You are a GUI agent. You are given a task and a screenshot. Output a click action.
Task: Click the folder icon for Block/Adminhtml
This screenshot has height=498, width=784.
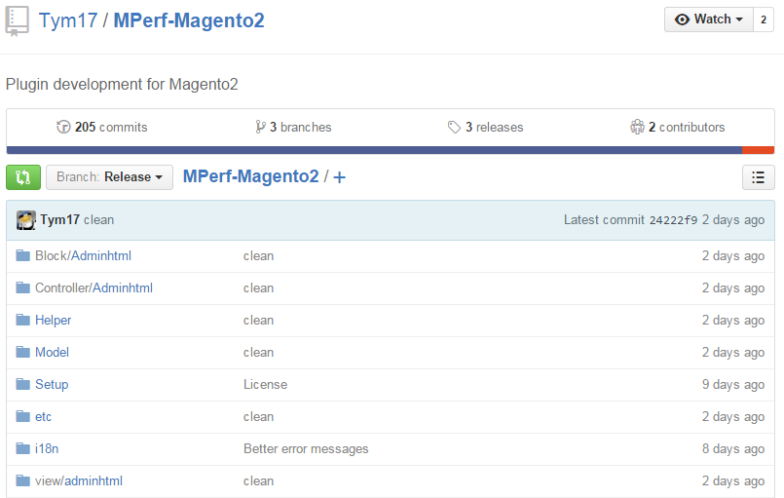[23, 255]
